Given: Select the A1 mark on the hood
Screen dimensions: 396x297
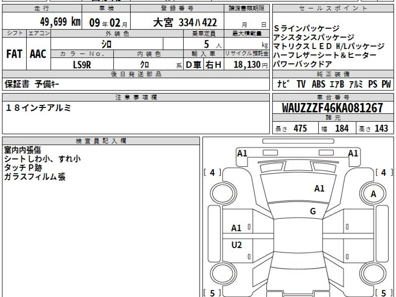Looking at the screenshot, I should (x=319, y=188).
